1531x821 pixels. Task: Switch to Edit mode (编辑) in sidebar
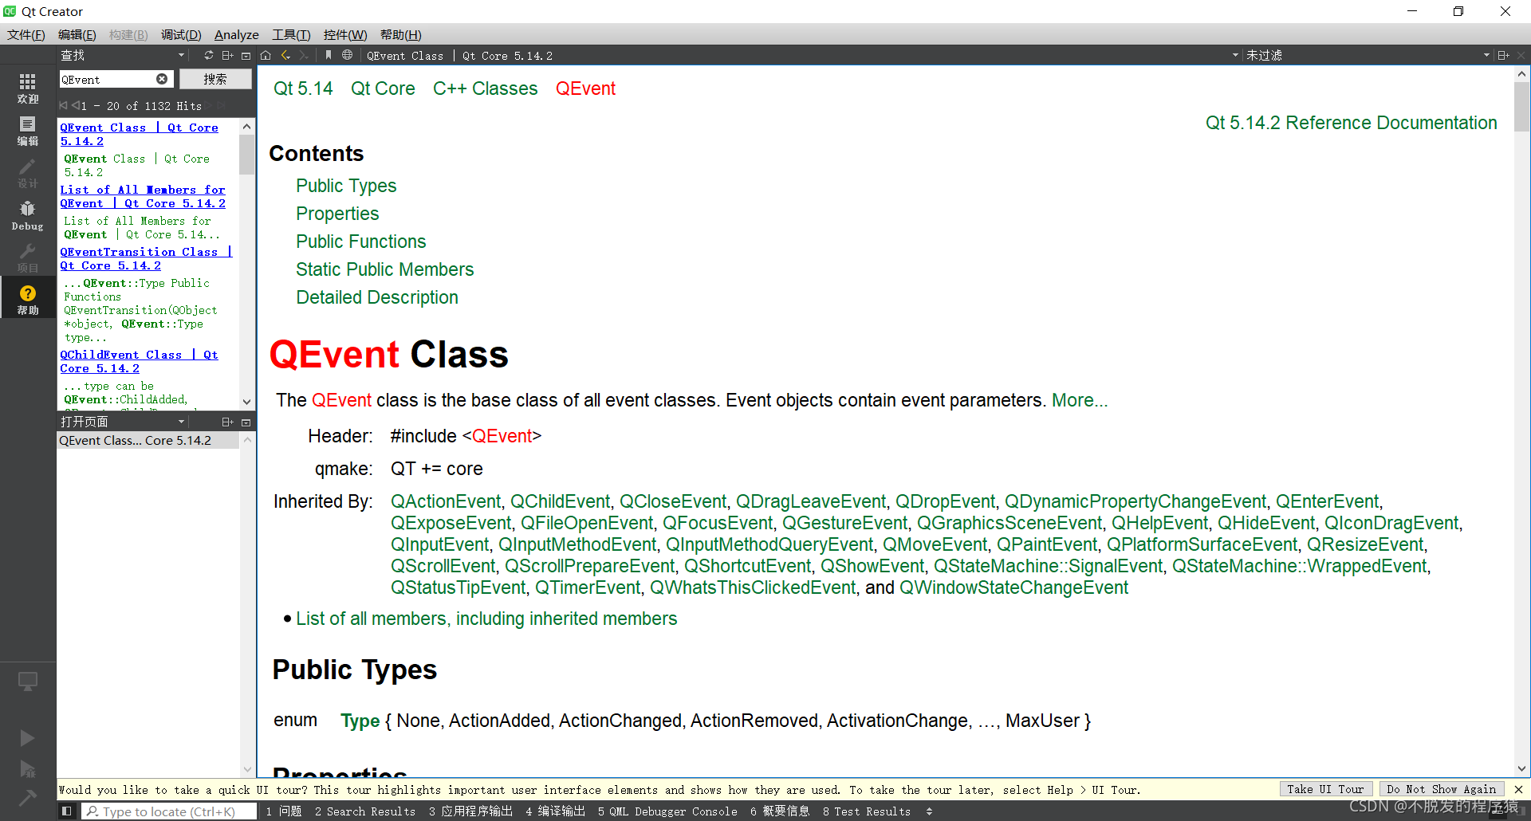[28, 131]
